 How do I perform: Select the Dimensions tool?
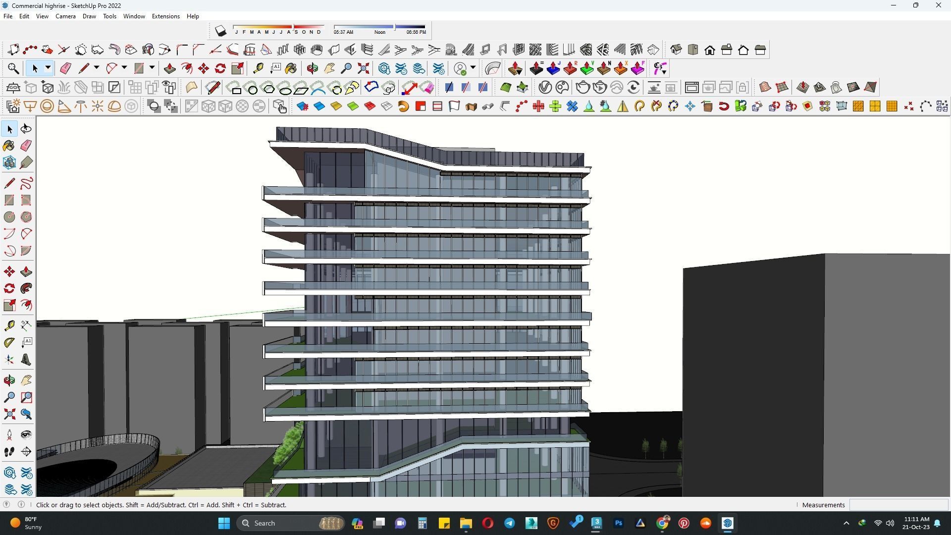pyautogui.click(x=26, y=325)
